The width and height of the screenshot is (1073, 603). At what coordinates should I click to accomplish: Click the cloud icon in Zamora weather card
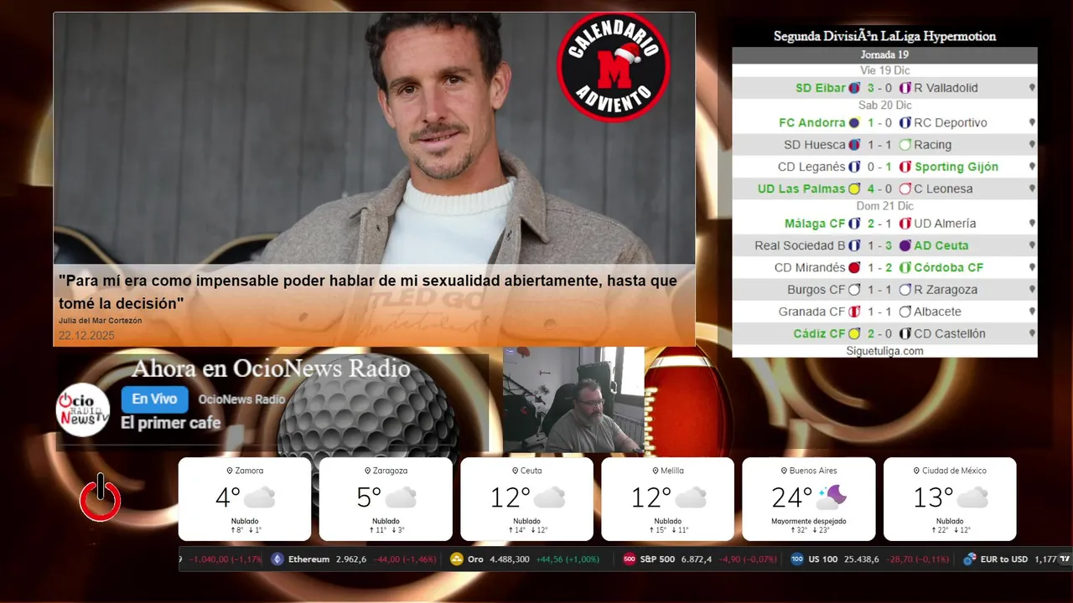pyautogui.click(x=259, y=498)
